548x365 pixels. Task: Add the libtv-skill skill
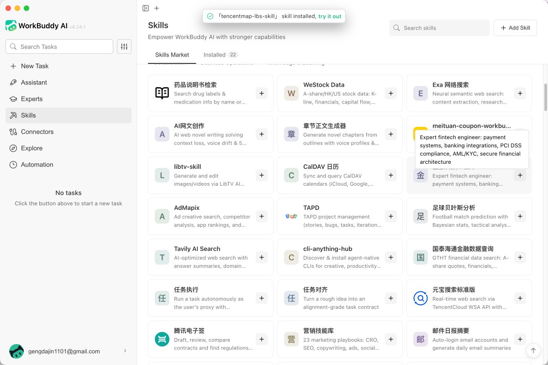pyautogui.click(x=262, y=175)
